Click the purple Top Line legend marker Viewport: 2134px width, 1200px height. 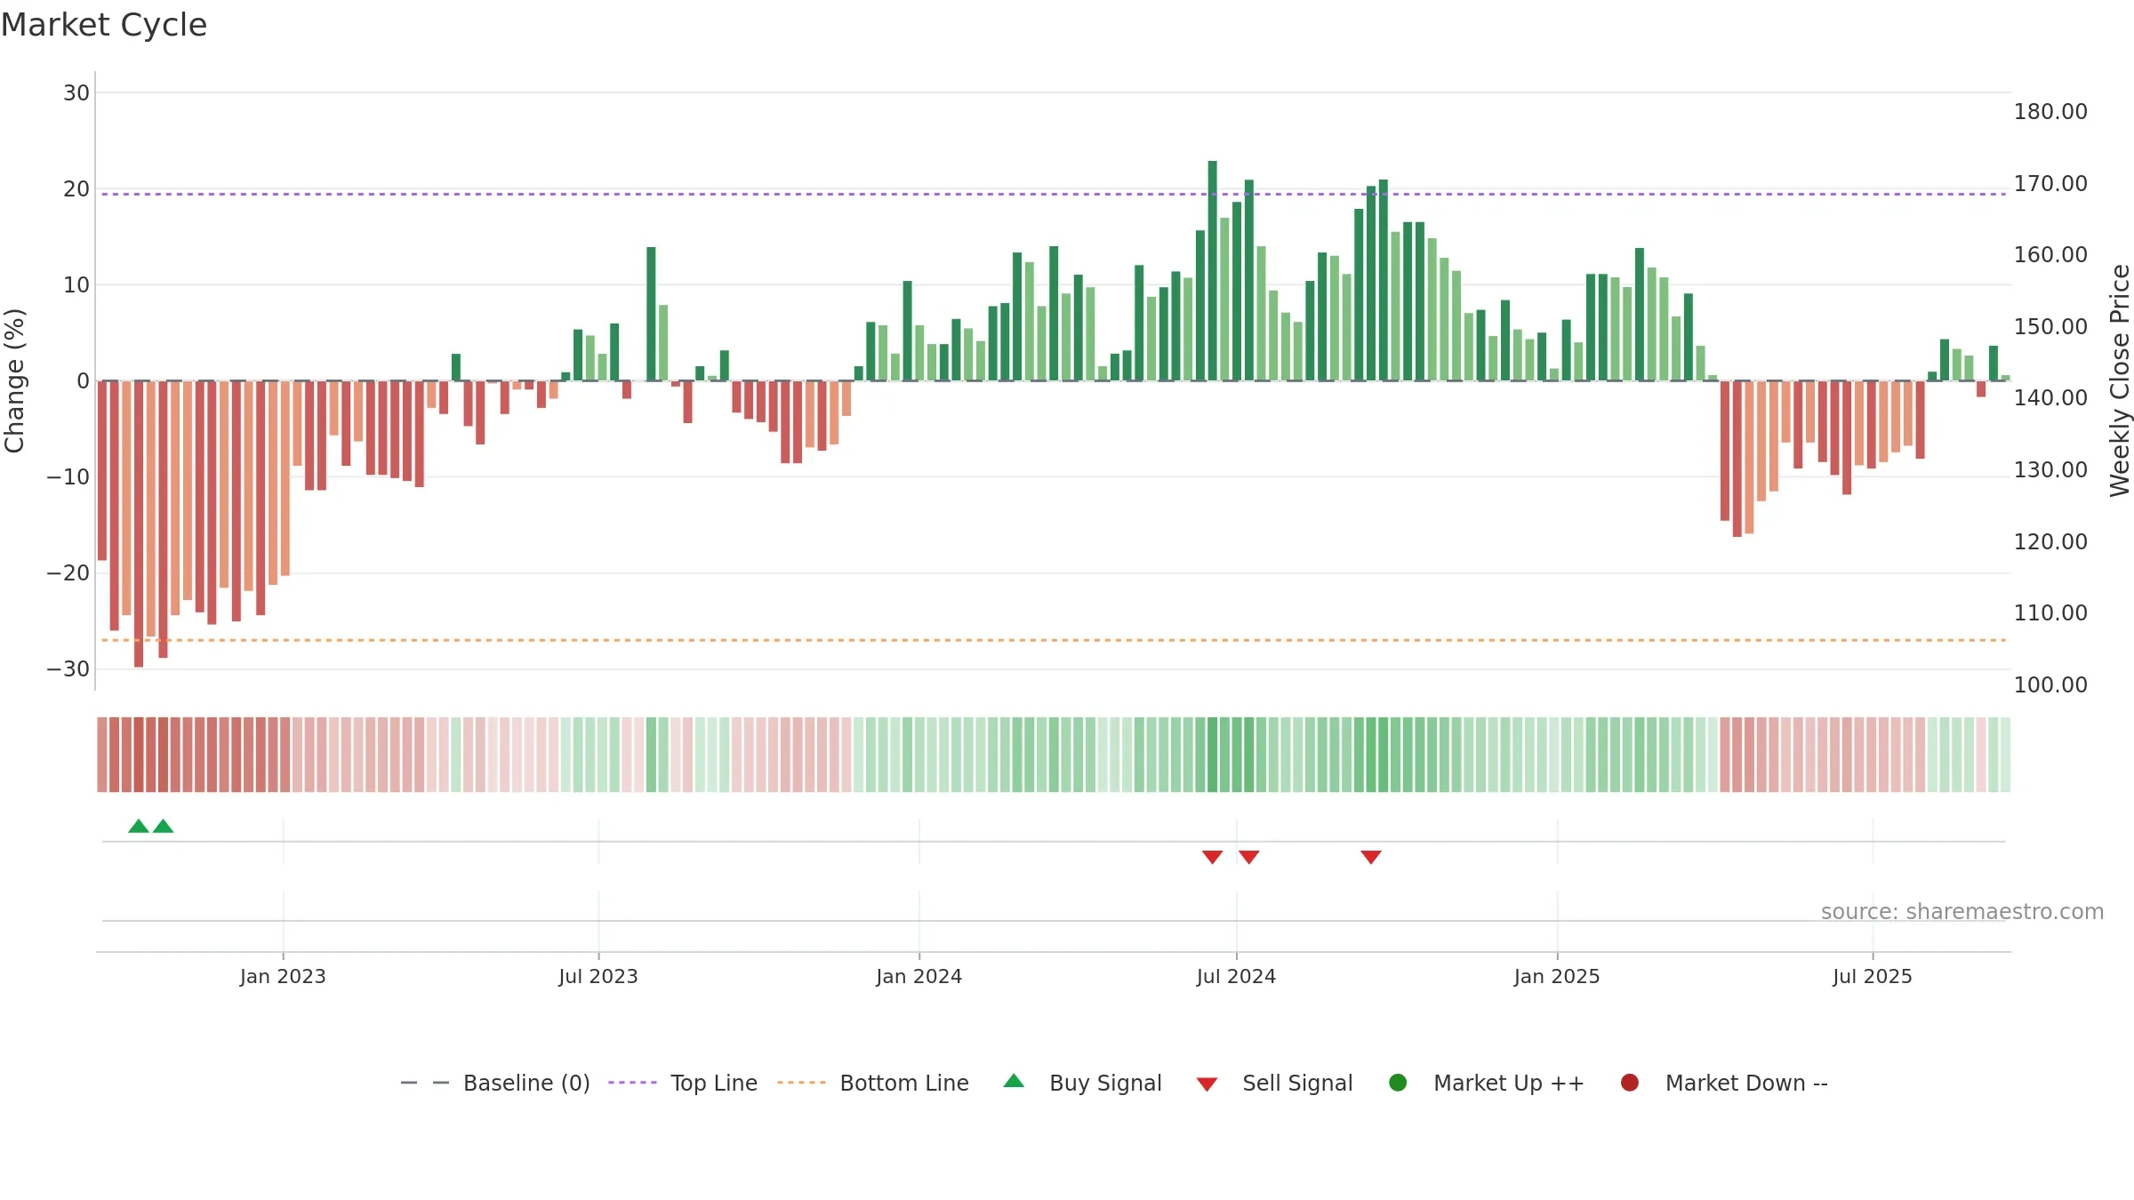click(x=632, y=1083)
